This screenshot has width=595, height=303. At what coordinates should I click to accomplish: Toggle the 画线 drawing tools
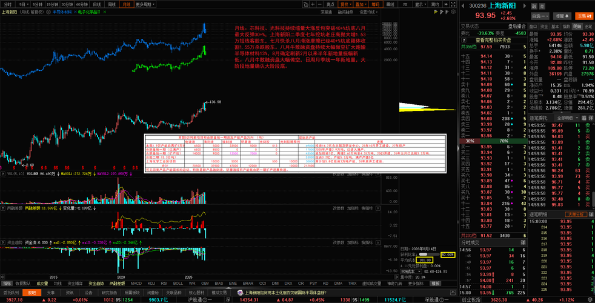(x=390, y=5)
